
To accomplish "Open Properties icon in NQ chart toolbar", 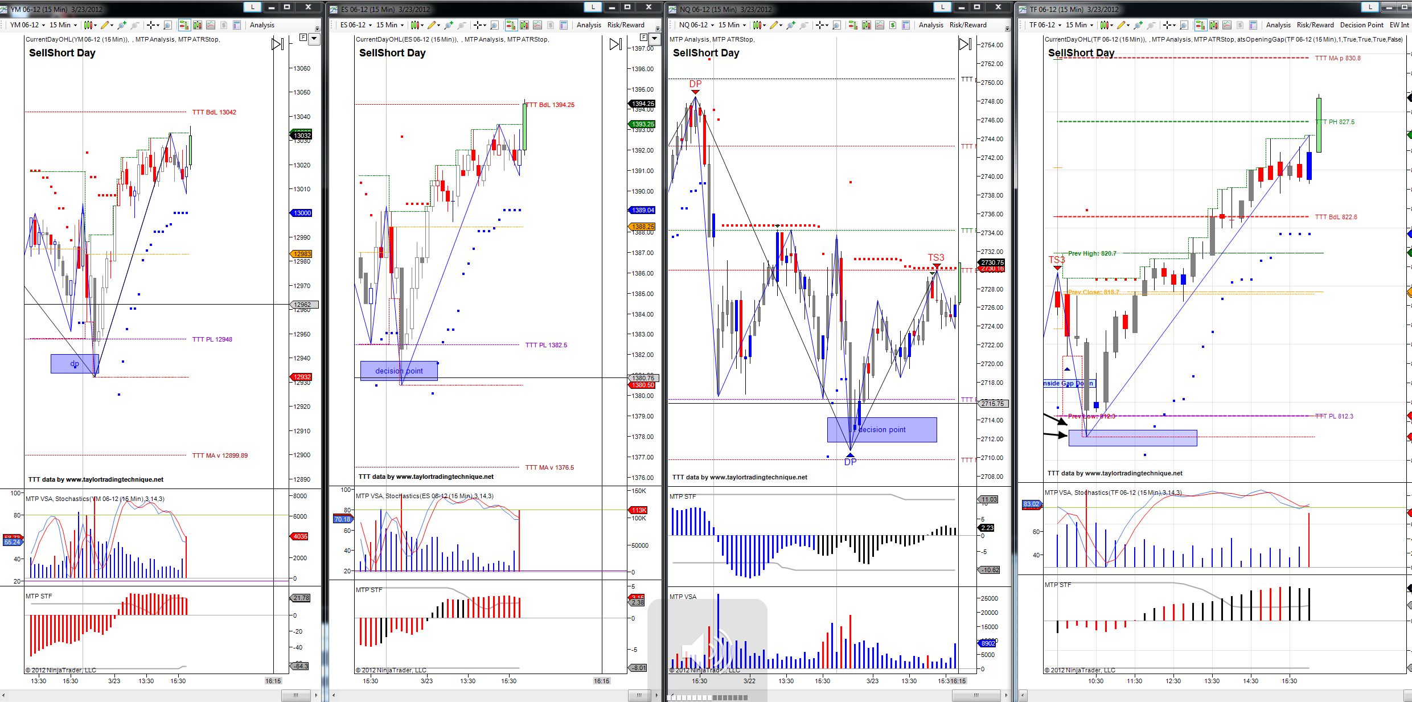I will pos(906,25).
